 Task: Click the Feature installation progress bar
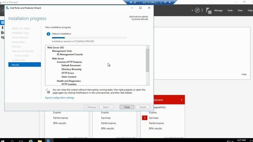point(89,38)
